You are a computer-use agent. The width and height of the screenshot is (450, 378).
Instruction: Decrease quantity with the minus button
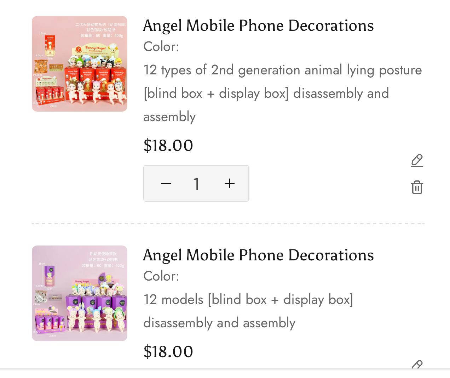tap(166, 183)
